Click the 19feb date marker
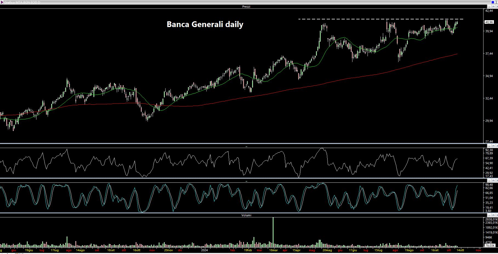Viewport: 498px width, 254px height. point(247,250)
